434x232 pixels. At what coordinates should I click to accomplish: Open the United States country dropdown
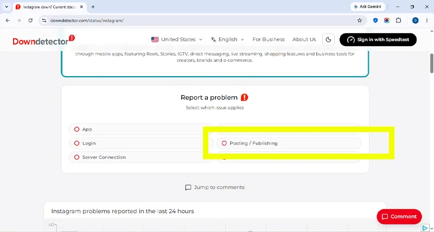(177, 39)
